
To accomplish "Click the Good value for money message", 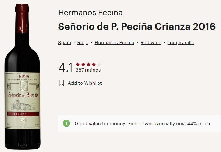I will tap(143, 123).
